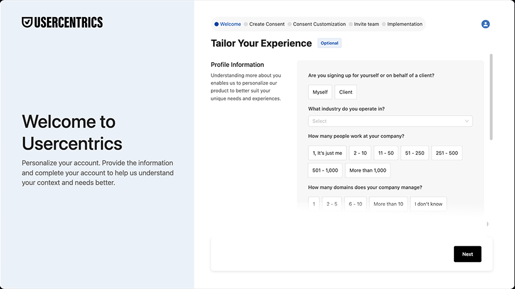Image resolution: width=515 pixels, height=289 pixels.
Task: Choose 2 - 10 company size
Action: pos(360,153)
